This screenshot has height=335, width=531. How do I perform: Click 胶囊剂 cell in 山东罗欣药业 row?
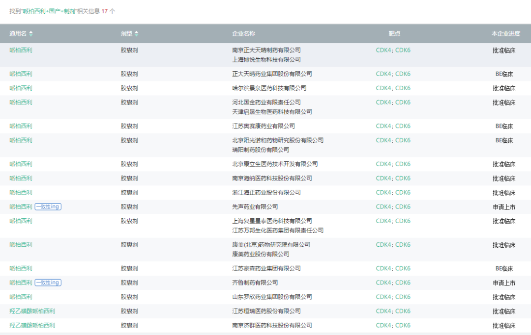129,297
